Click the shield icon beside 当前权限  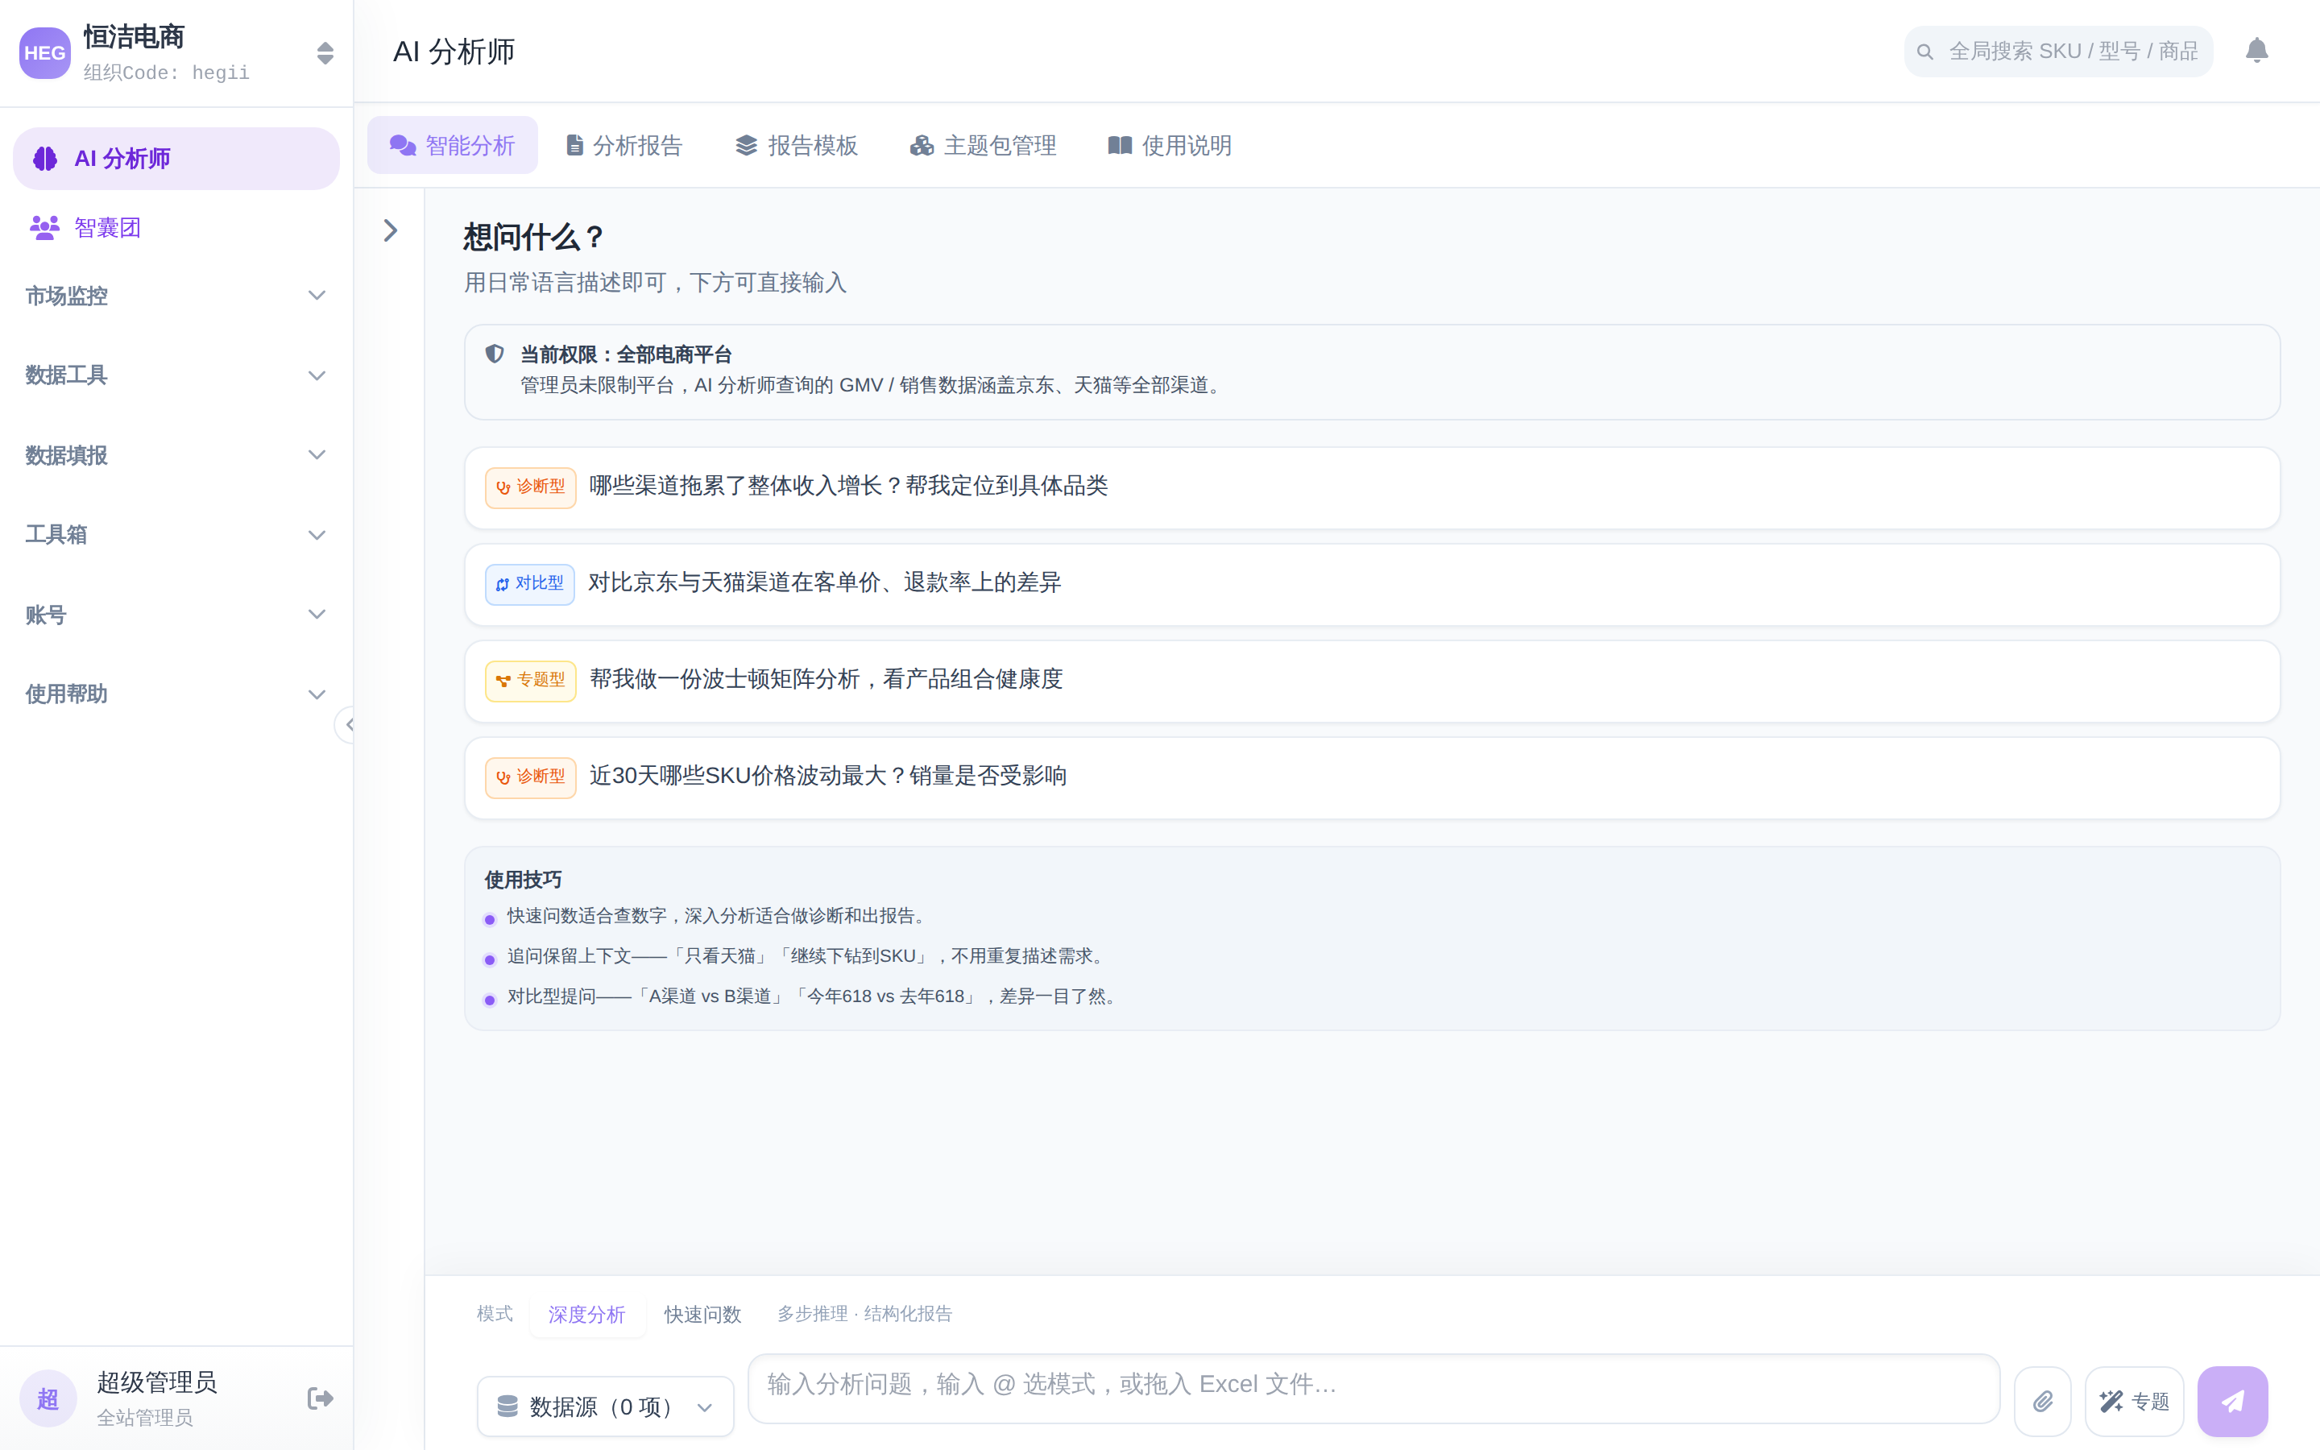495,354
